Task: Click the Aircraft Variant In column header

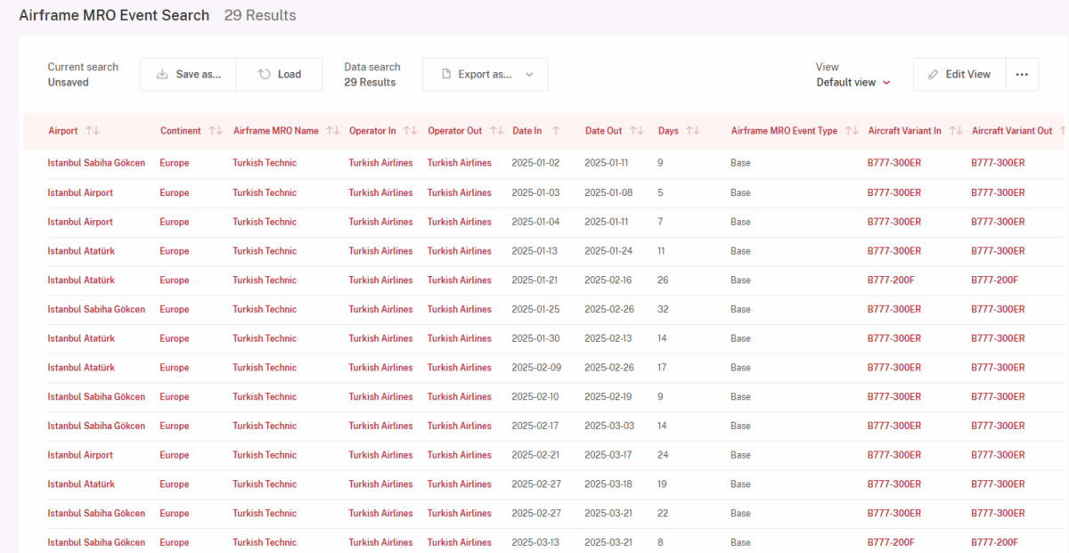Action: [904, 131]
